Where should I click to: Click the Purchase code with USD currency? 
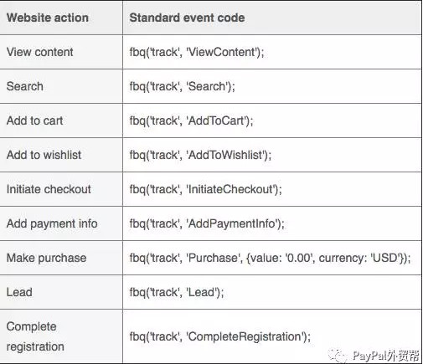click(270, 258)
